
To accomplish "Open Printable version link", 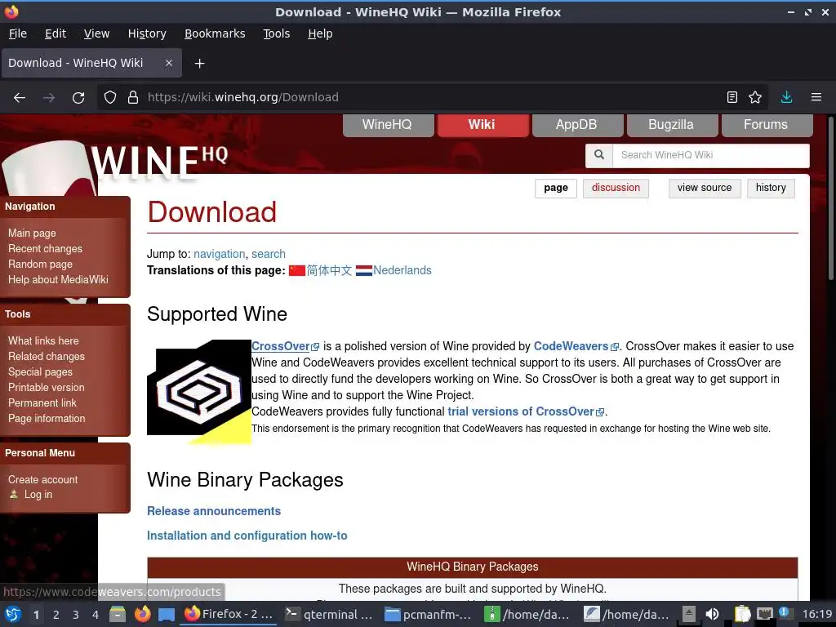I will pyautogui.click(x=47, y=388).
